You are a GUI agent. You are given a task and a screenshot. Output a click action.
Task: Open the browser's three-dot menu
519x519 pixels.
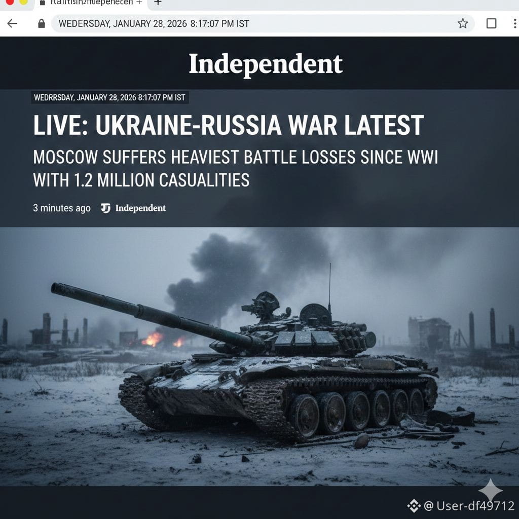[514, 23]
